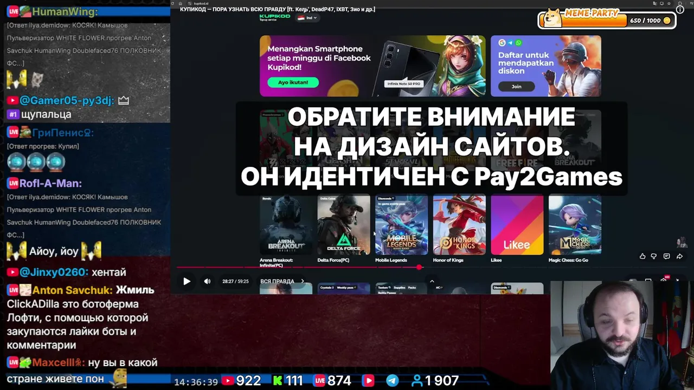Open the Ind country dropdown
Image resolution: width=694 pixels, height=390 pixels.
pyautogui.click(x=308, y=18)
